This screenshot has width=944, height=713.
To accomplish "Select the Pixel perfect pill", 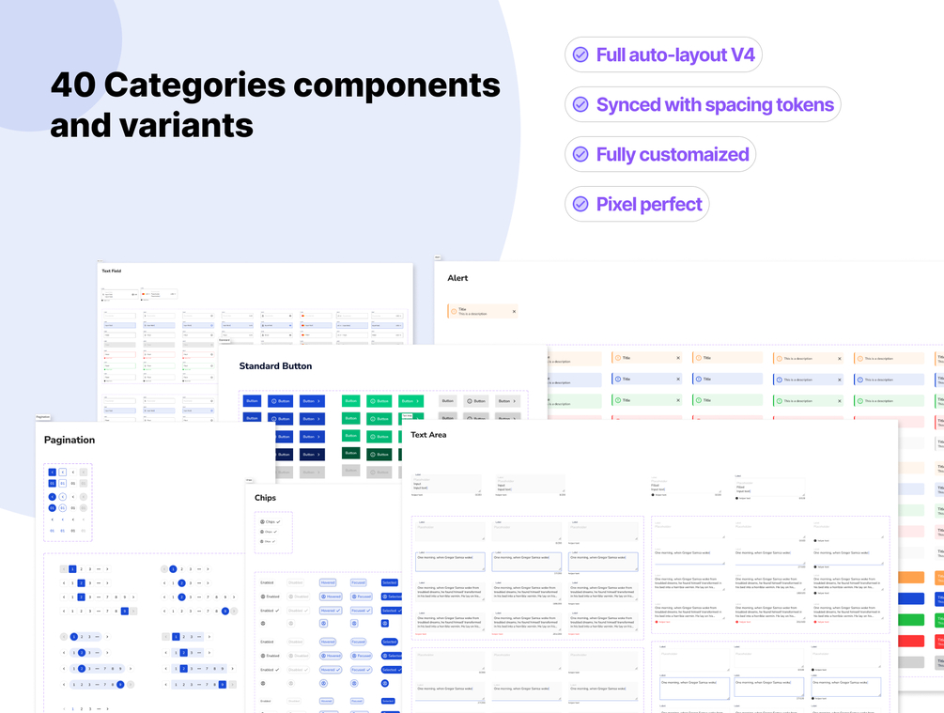I will (637, 204).
